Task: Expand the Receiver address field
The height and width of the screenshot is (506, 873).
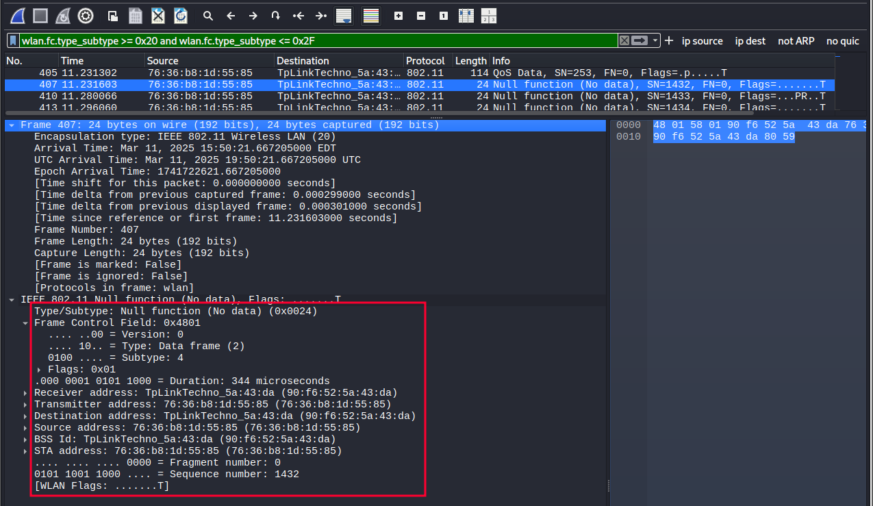Action: pyautogui.click(x=26, y=393)
